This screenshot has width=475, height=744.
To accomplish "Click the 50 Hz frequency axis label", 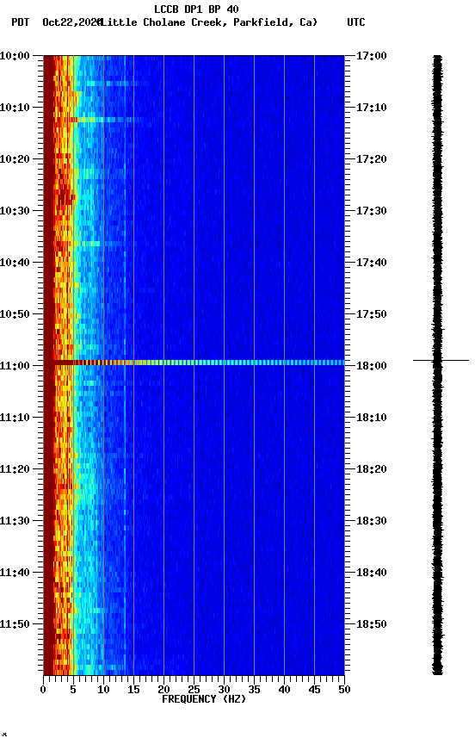I will point(344,690).
